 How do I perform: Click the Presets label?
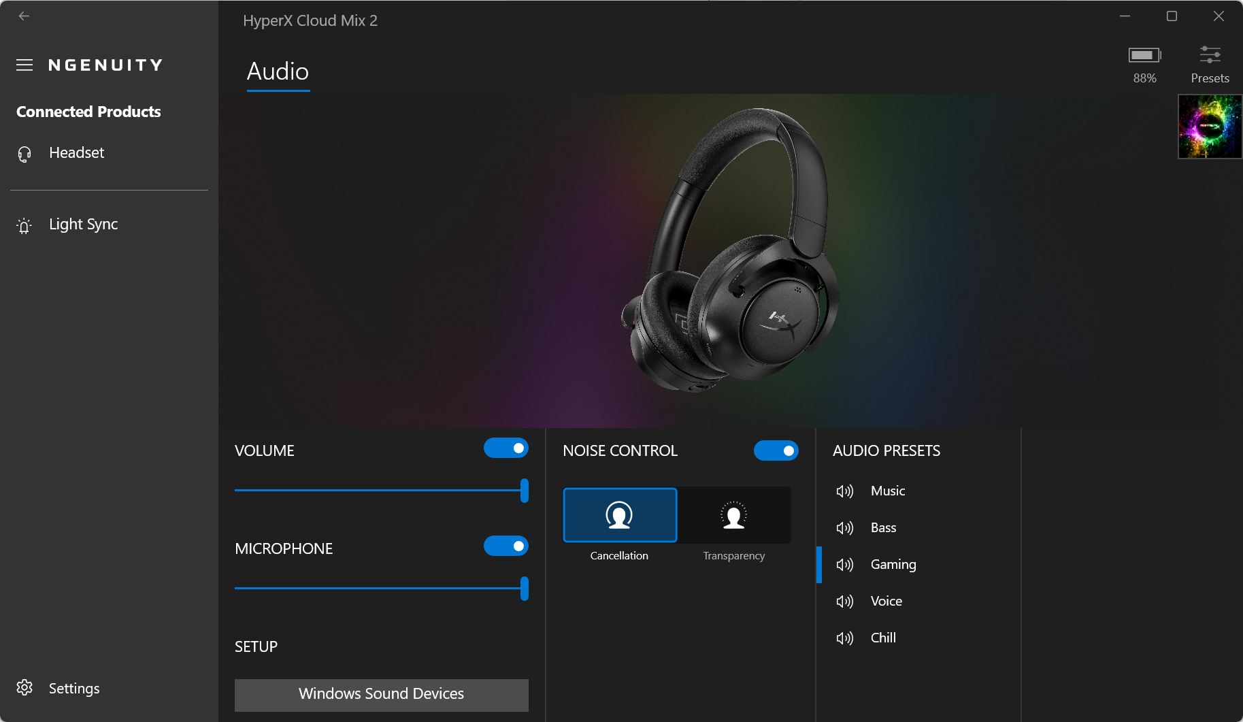pos(1210,78)
